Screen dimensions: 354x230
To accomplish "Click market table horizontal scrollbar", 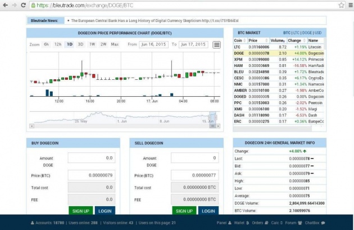I will click(273, 129).
